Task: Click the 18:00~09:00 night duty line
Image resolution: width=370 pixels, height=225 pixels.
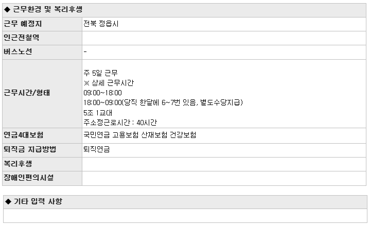Action: (163, 102)
